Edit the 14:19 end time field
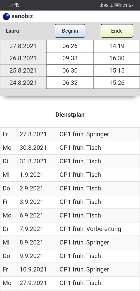The width and height of the screenshot is (140, 291). [x=117, y=46]
